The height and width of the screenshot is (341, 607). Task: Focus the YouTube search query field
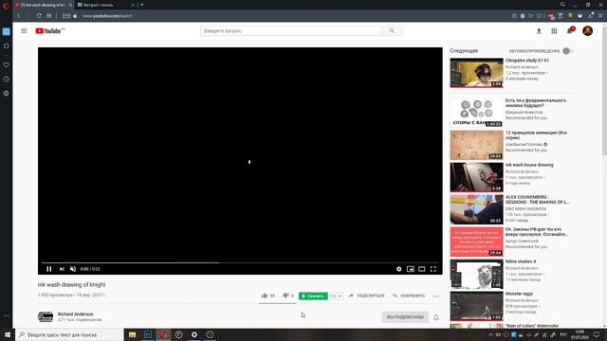tap(291, 31)
